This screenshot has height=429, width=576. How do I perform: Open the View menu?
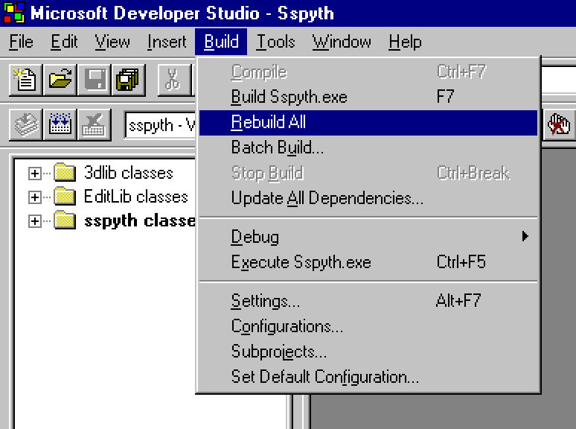(x=112, y=42)
